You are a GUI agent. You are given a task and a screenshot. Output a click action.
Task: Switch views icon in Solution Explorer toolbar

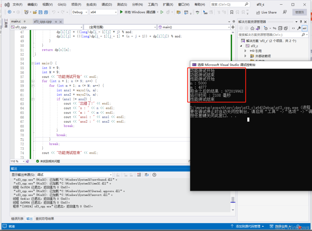tap(258, 28)
